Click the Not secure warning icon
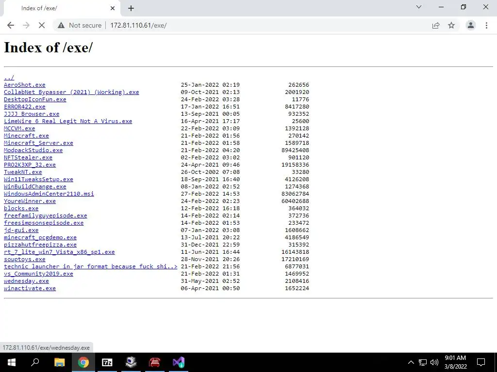The image size is (497, 372). coord(61,25)
